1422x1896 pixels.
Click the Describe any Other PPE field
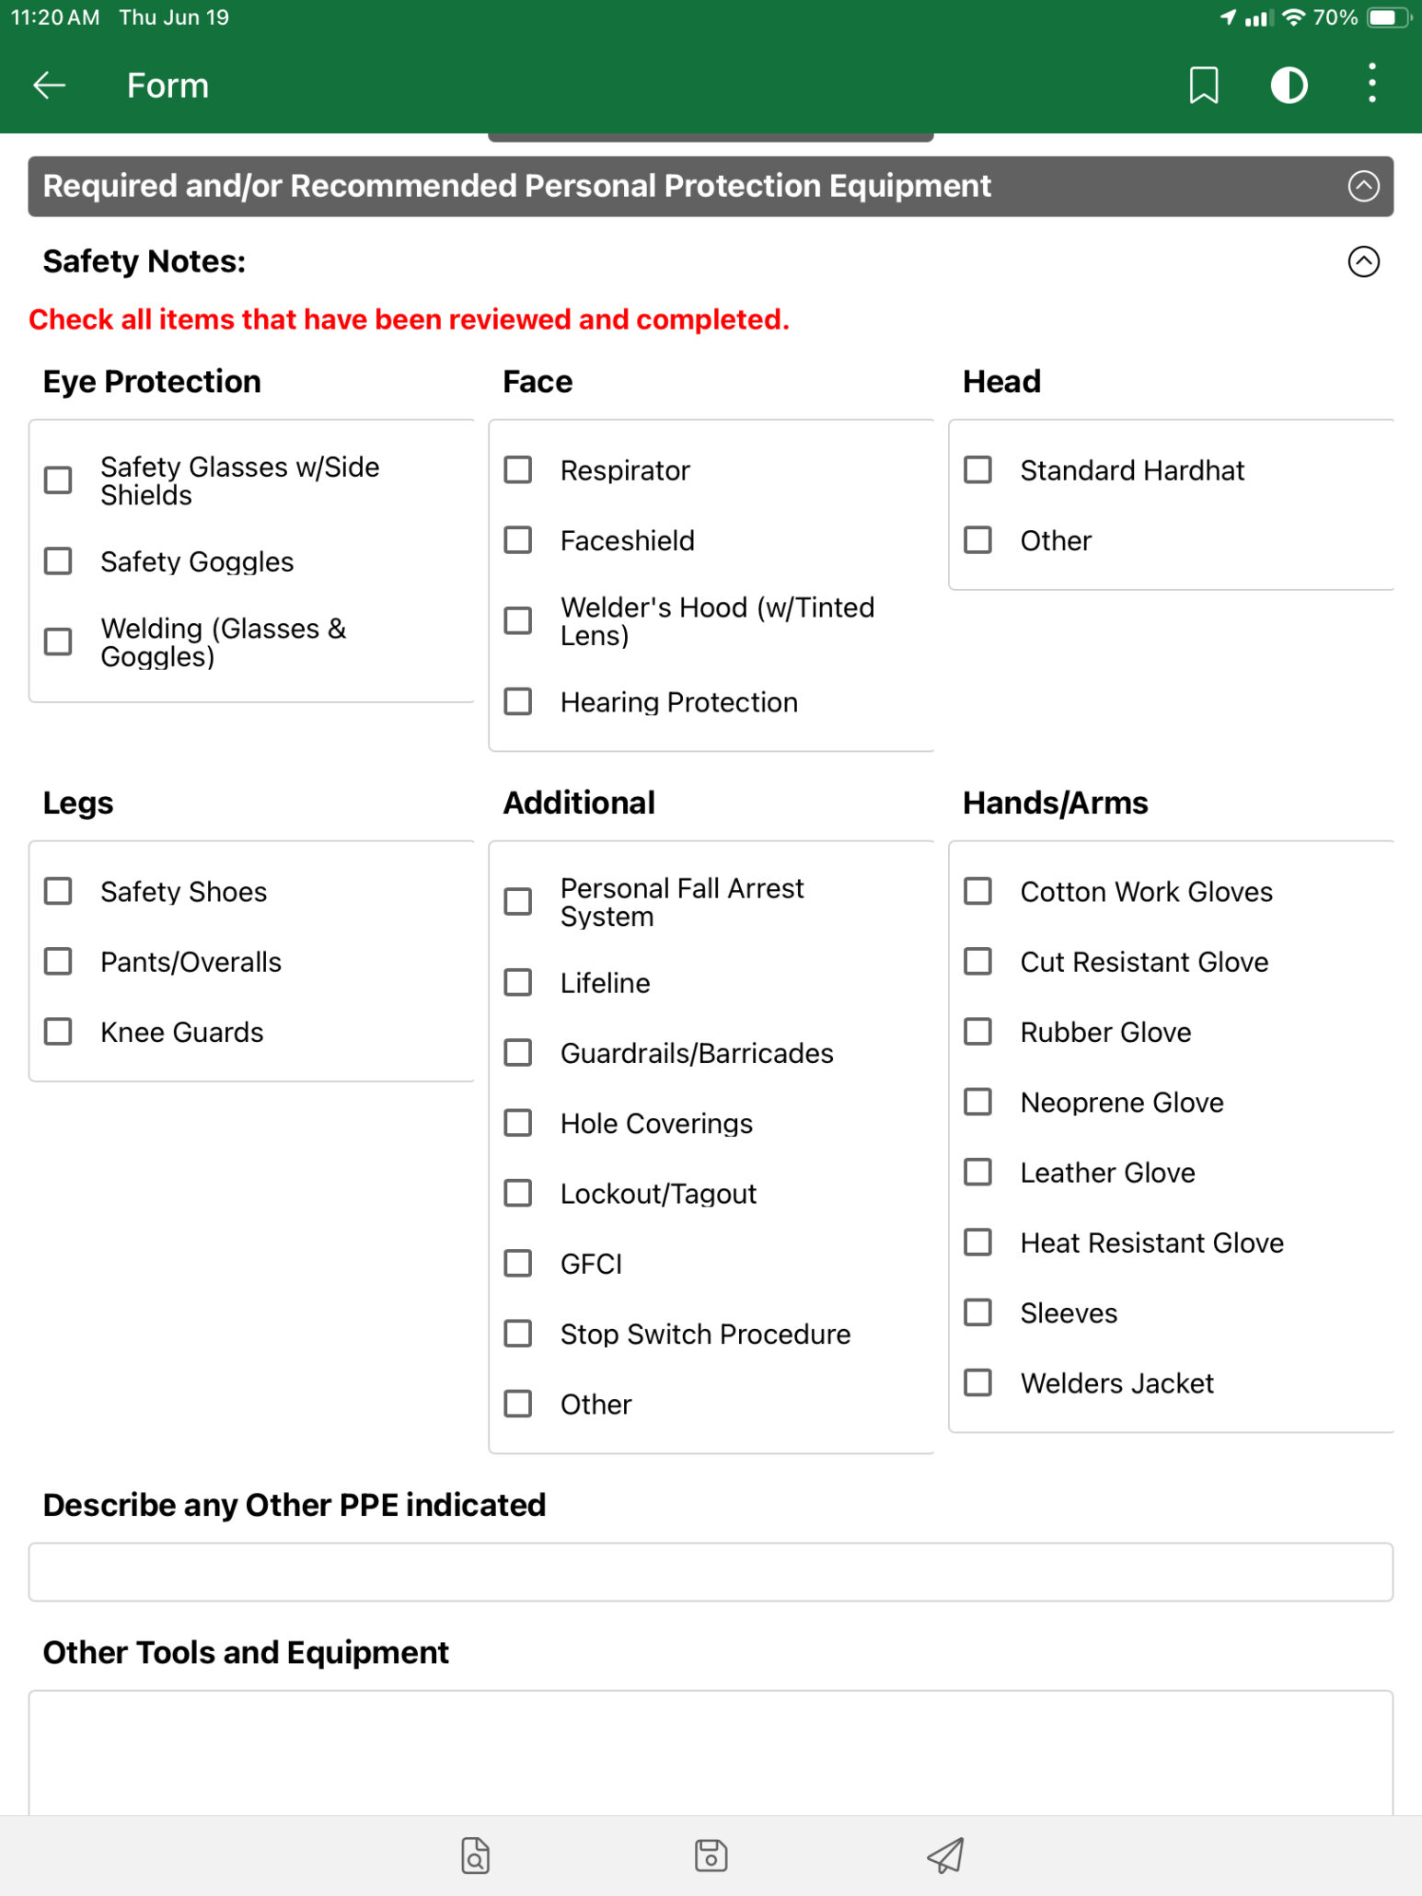[711, 1572]
